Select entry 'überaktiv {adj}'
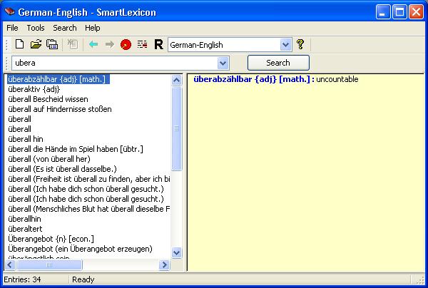The width and height of the screenshot is (428, 288). (34, 89)
